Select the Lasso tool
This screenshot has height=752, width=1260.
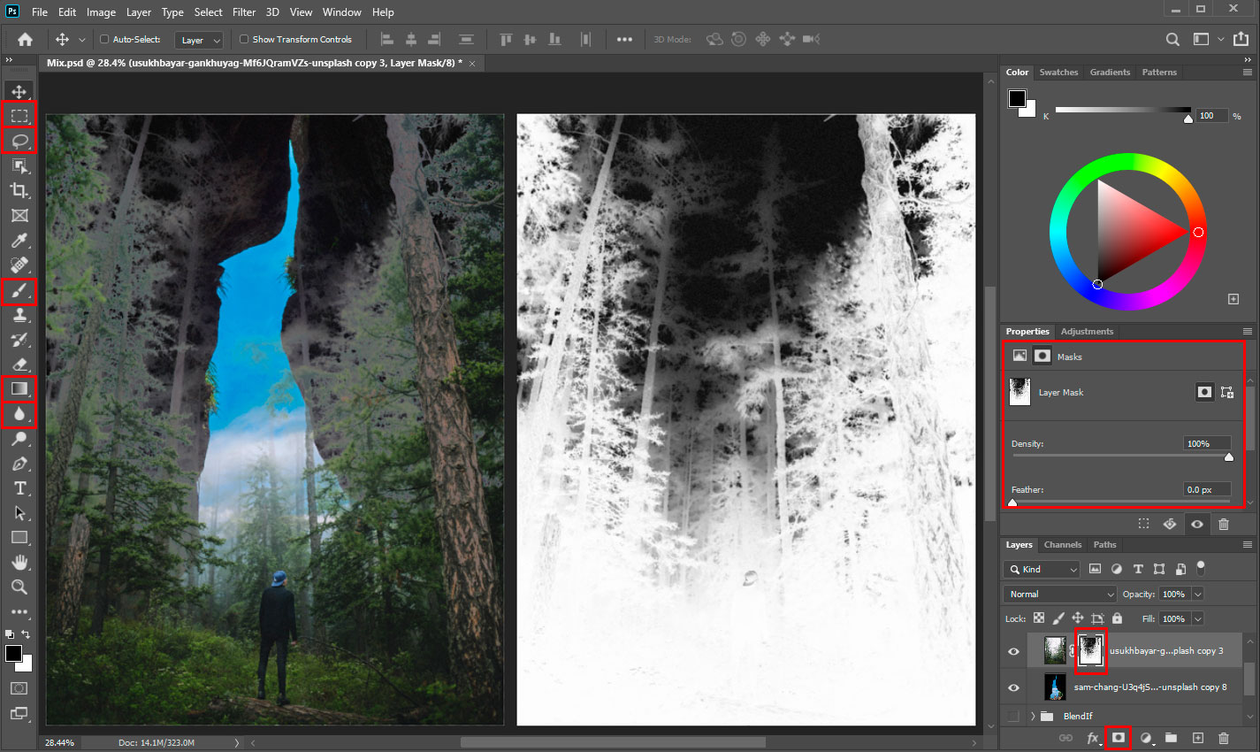coord(19,140)
